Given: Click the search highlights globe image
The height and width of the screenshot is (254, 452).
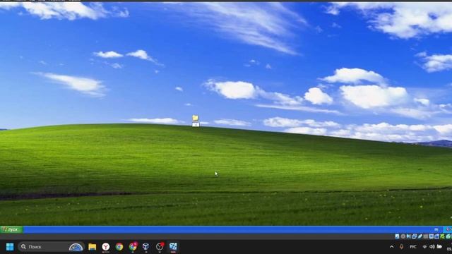Looking at the screenshot, I should click(76, 247).
